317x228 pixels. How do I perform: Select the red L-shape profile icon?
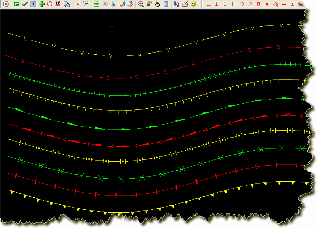208,4
